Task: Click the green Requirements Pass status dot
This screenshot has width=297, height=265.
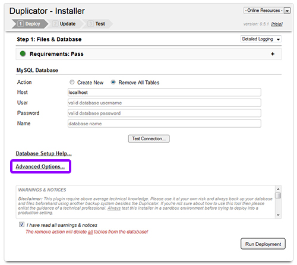Action: [x=23, y=53]
